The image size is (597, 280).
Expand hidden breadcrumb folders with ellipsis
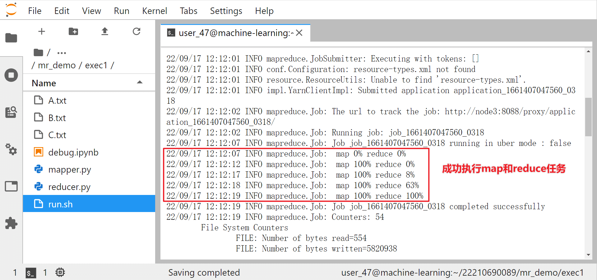[61, 52]
